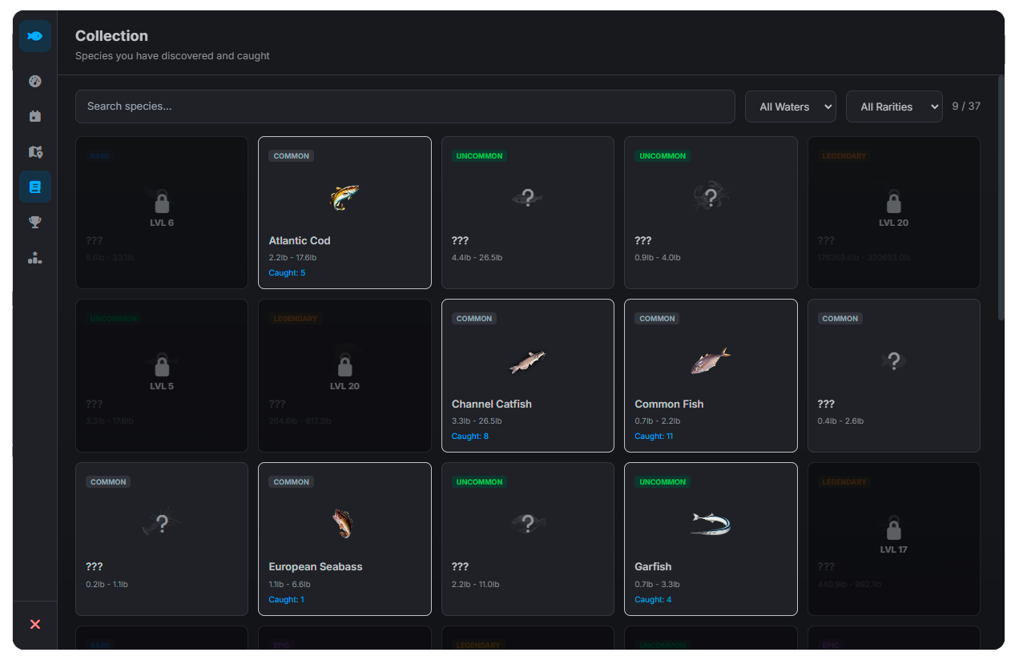Click the European Seabass name label
The width and height of the screenshot is (1015, 660).
coord(316,566)
